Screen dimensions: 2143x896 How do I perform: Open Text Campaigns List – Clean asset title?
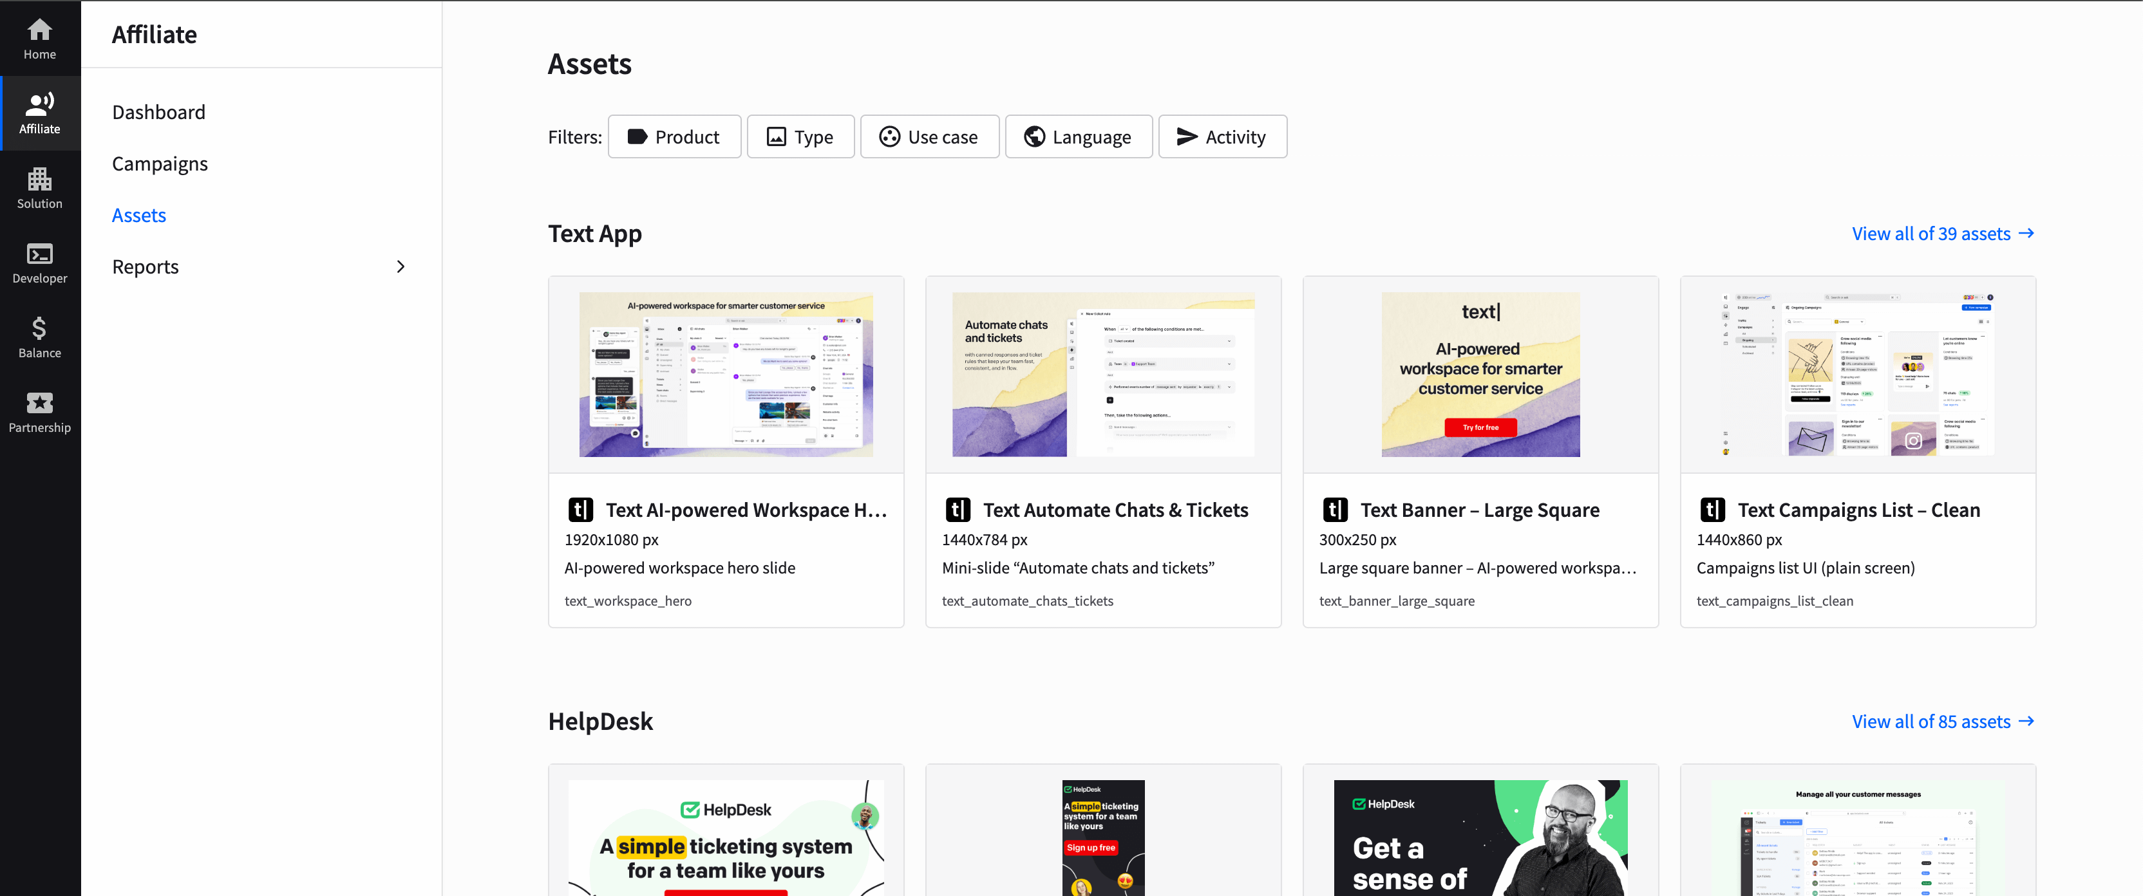1858,509
